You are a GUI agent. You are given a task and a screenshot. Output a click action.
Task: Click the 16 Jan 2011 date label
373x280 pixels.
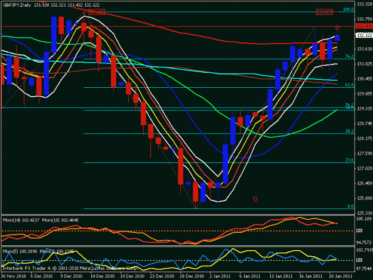[x=310, y=276]
